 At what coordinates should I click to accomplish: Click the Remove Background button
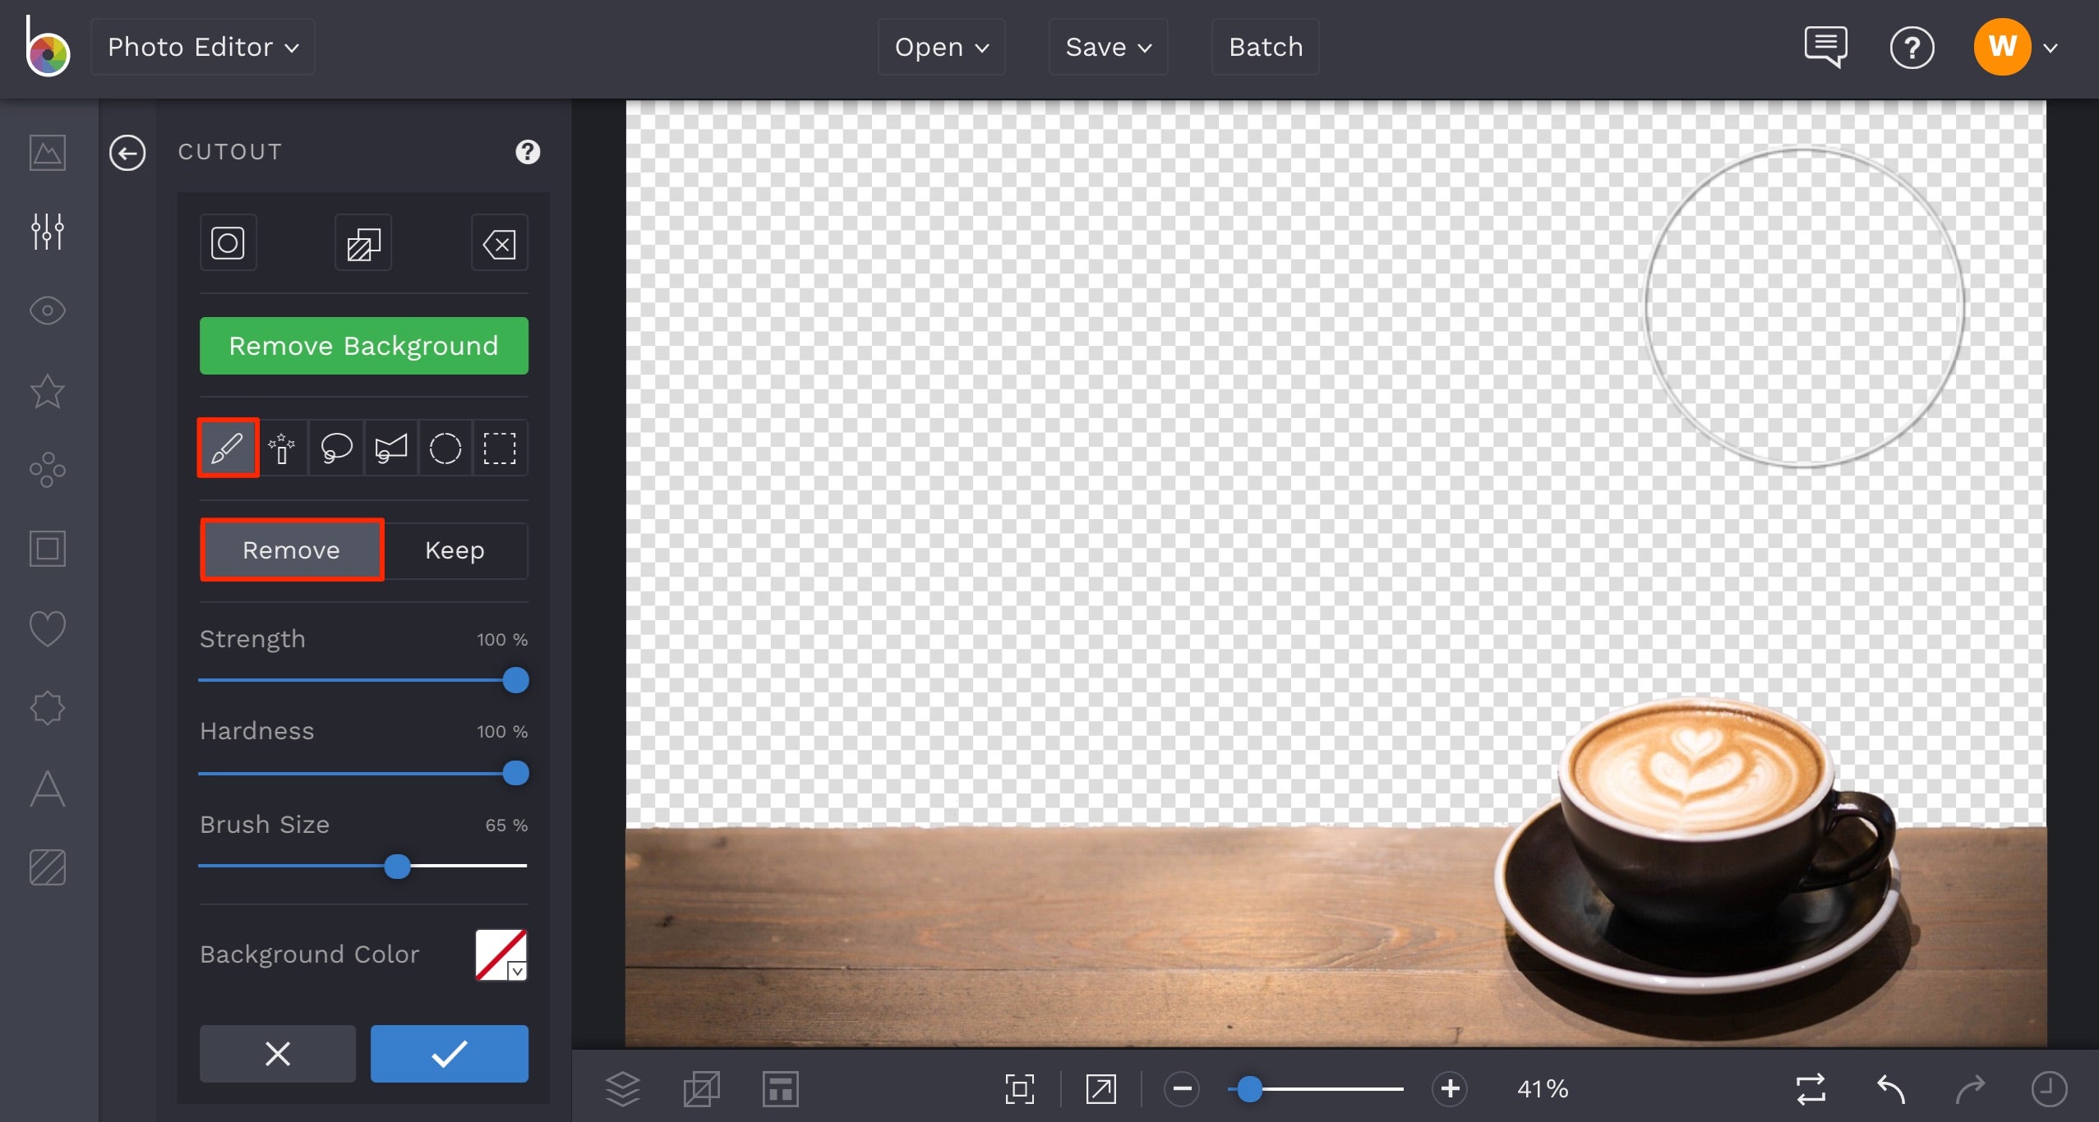tap(363, 345)
